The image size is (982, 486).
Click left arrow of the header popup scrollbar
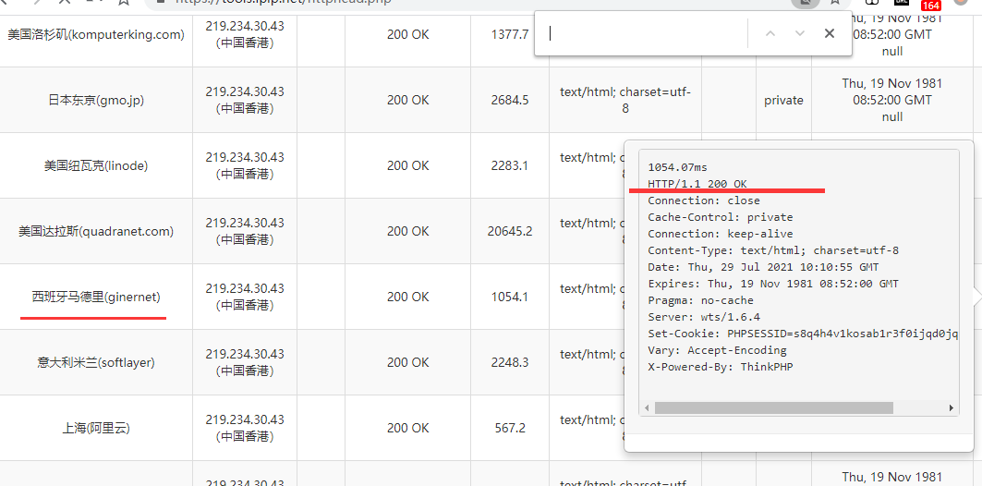(648, 408)
